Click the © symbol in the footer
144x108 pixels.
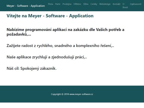(x=62, y=94)
